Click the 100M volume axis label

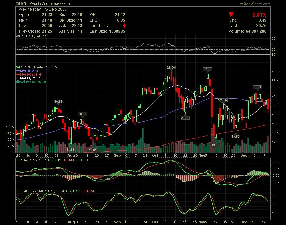coord(10,127)
